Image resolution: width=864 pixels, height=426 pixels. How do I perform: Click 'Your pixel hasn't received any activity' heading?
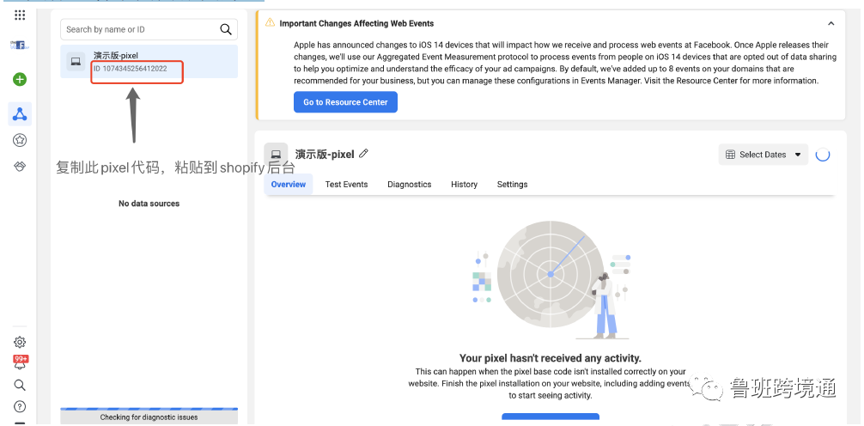551,358
